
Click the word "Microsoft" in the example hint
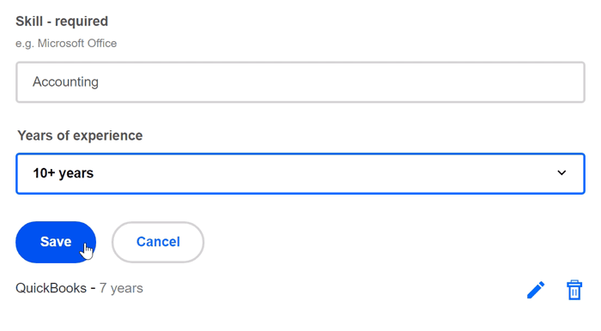(61, 43)
